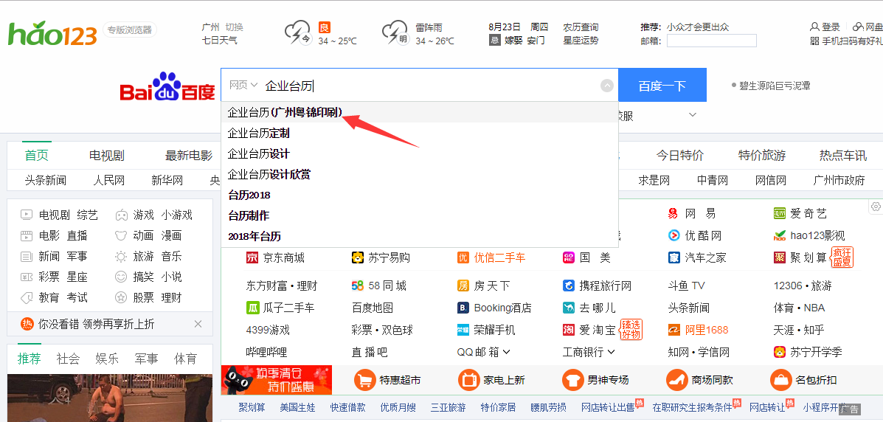Click the 去哪儿 icon

pyautogui.click(x=568, y=308)
